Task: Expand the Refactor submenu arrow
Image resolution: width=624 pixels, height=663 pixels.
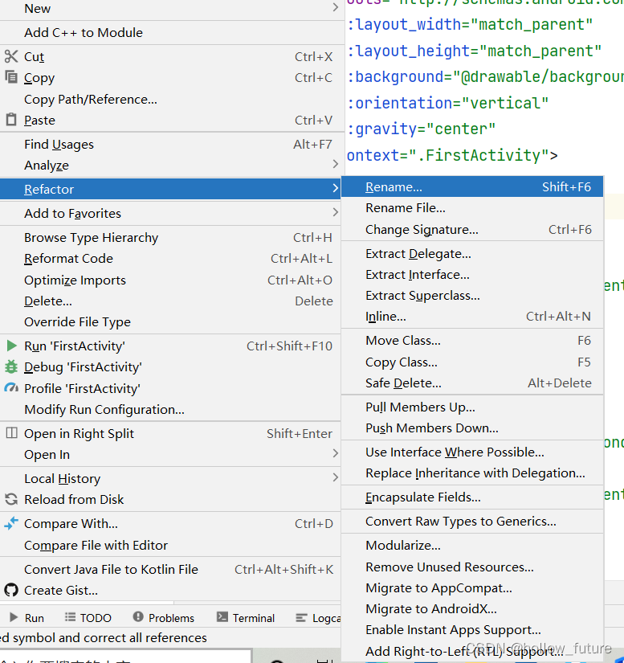Action: [x=335, y=188]
